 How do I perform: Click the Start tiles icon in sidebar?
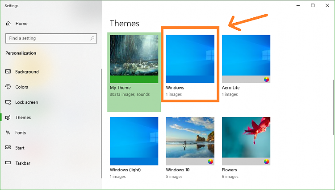8,148
